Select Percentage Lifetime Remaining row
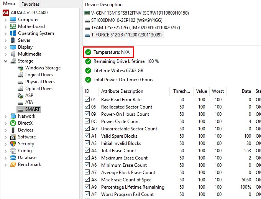 coord(172,187)
